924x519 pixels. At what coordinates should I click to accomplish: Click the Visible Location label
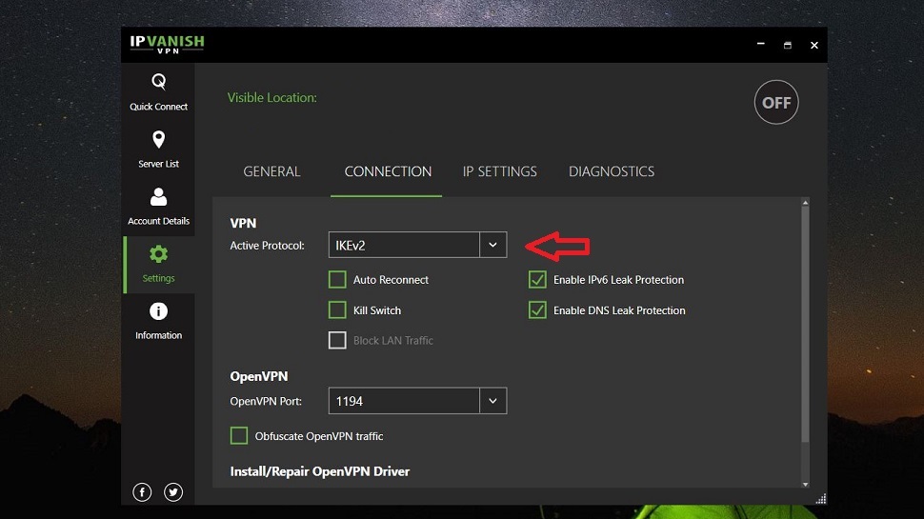[x=272, y=98]
